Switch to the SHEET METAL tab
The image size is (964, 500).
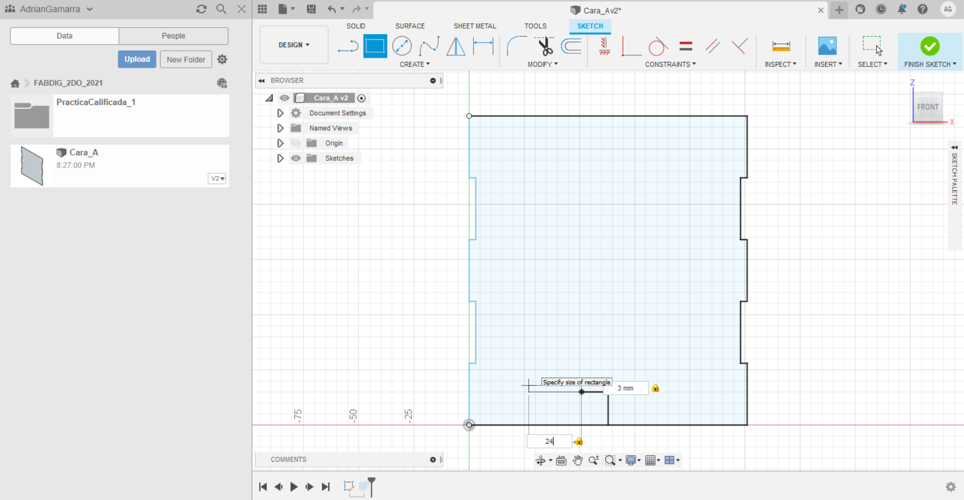pos(474,26)
